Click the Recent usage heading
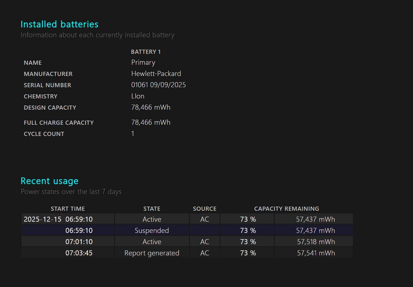Image resolution: width=413 pixels, height=287 pixels. click(x=49, y=181)
